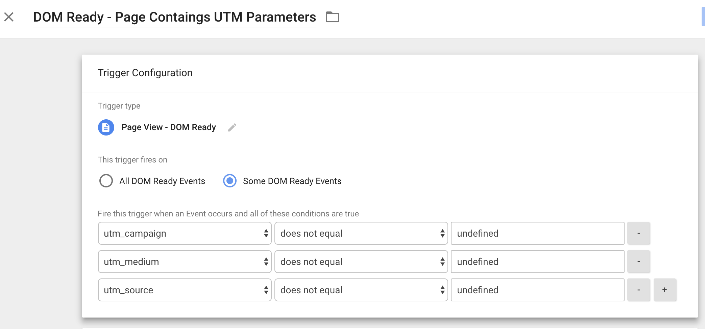Viewport: 705px width, 329px height.
Task: Open operator dropdown for utm_source row
Action: click(x=361, y=290)
